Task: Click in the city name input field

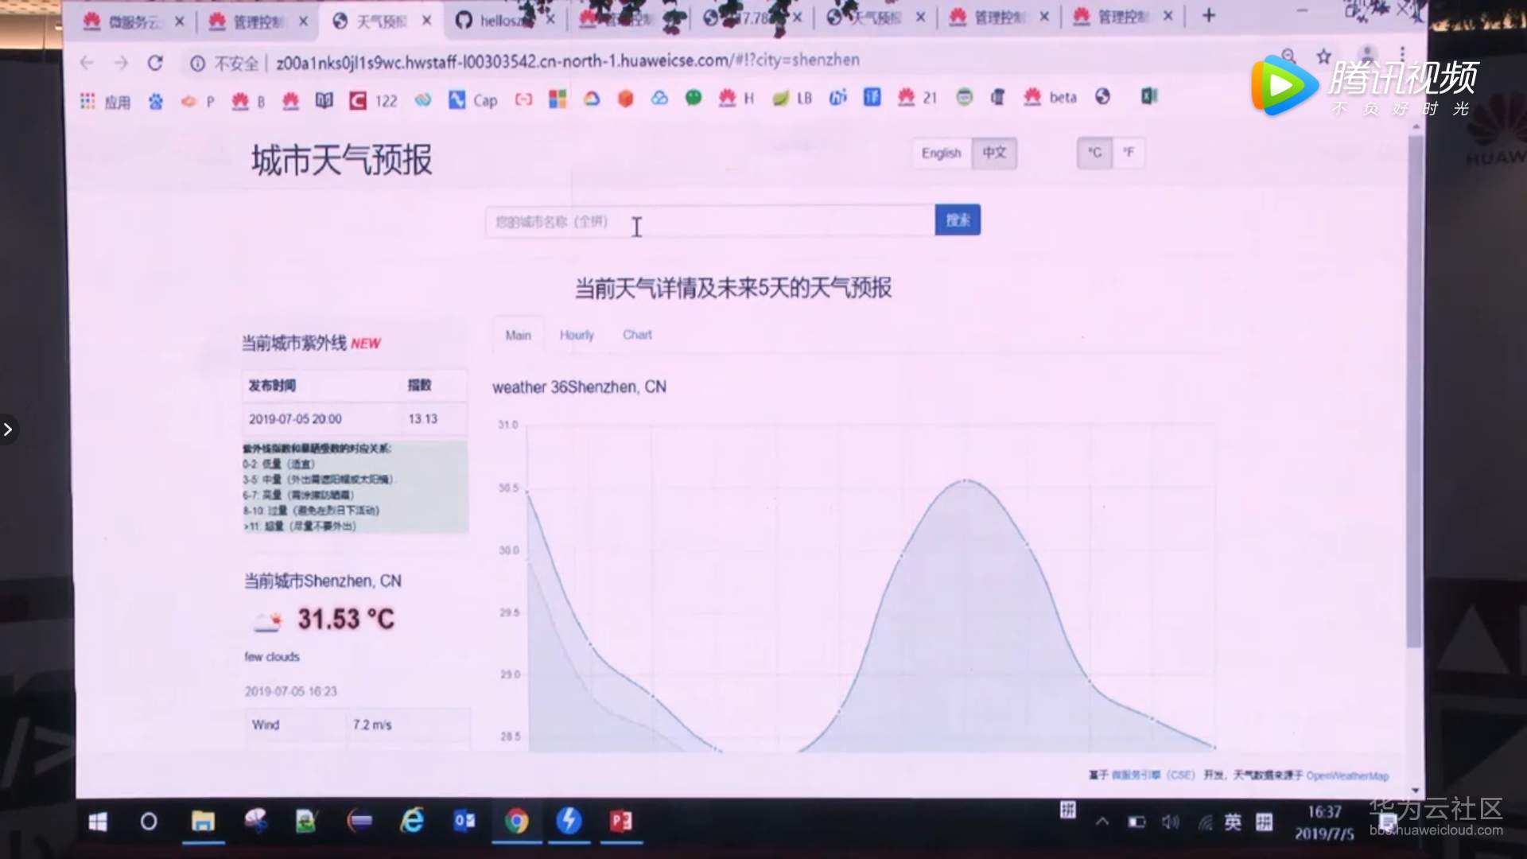Action: (708, 222)
